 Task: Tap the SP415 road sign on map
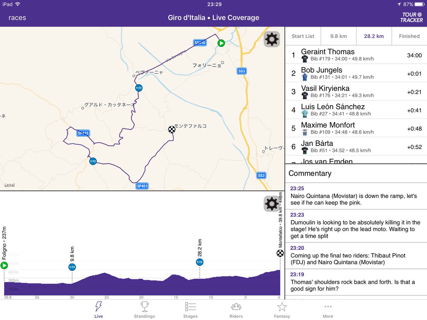(83, 133)
